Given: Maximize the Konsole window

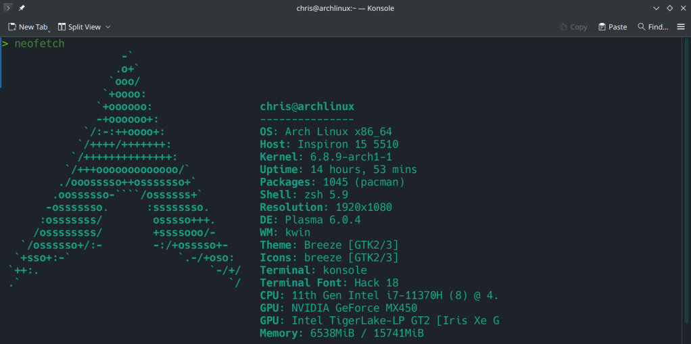Looking at the screenshot, I should 669,8.
